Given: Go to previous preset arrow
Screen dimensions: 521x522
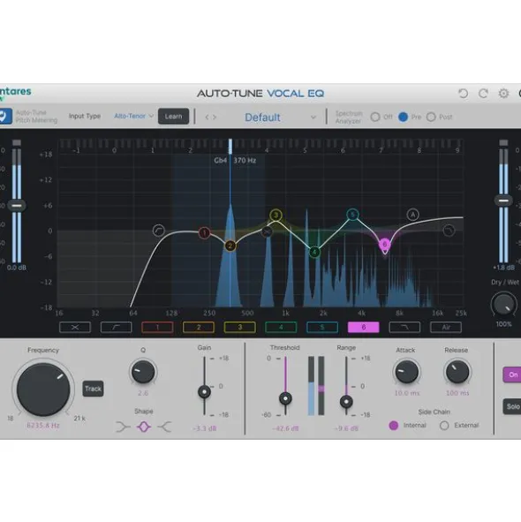Looking at the screenshot, I should 207,117.
